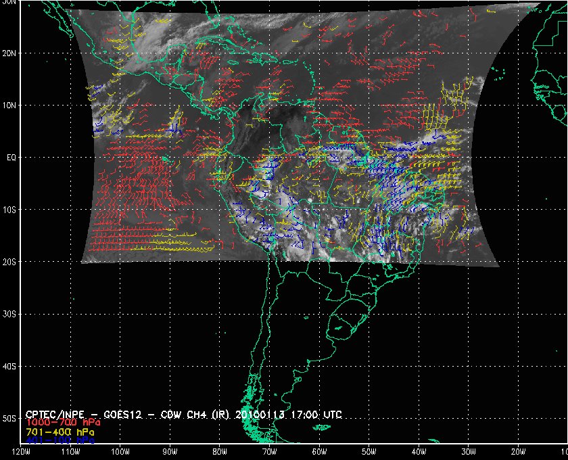
Task: Click the 70W longitude axis label
Action: pyautogui.click(x=270, y=452)
